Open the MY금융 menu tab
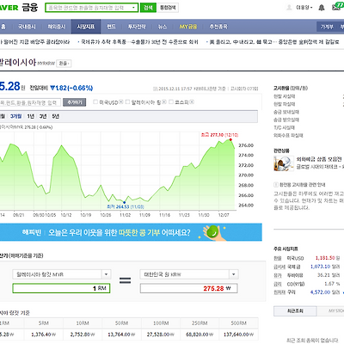 188,27
